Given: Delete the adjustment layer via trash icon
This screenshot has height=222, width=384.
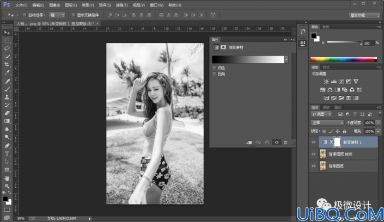Looking at the screenshot, I should [285, 143].
